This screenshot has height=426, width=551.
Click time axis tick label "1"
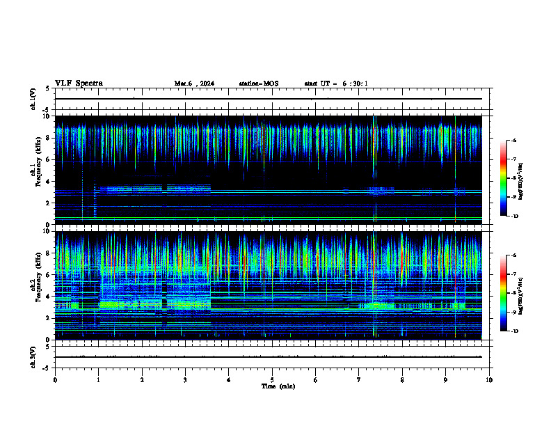(x=98, y=380)
